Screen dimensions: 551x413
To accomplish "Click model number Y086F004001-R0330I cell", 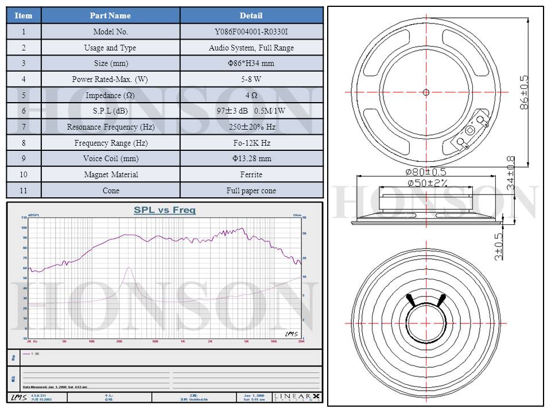I will click(251, 32).
